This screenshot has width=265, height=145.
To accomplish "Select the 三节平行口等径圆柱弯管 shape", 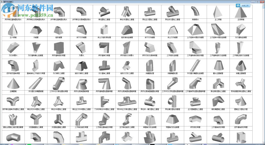I will click(59, 83).
